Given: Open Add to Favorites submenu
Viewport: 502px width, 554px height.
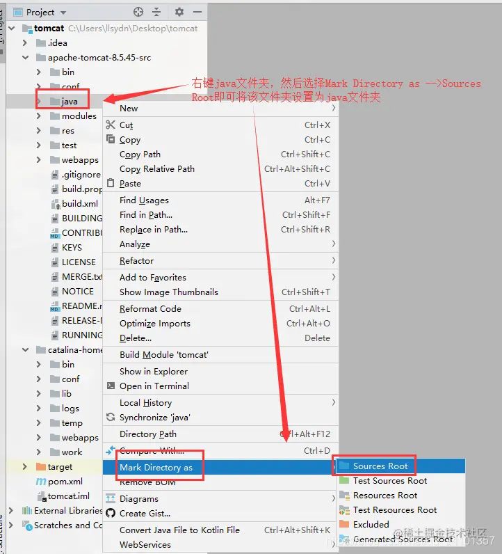Looking at the screenshot, I should point(220,278).
